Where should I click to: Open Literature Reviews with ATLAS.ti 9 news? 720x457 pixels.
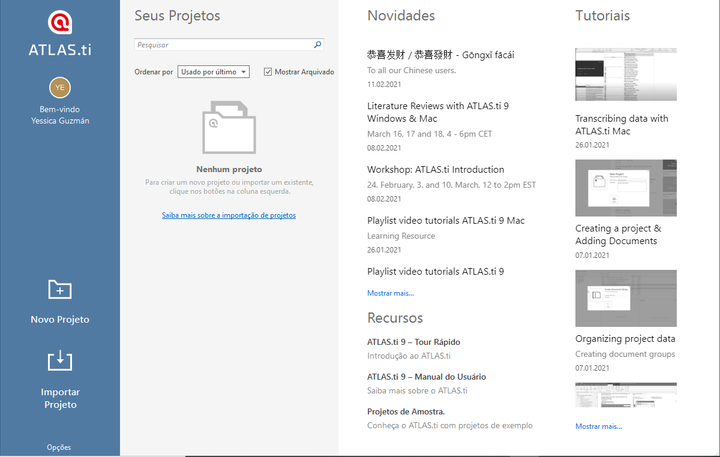click(438, 112)
